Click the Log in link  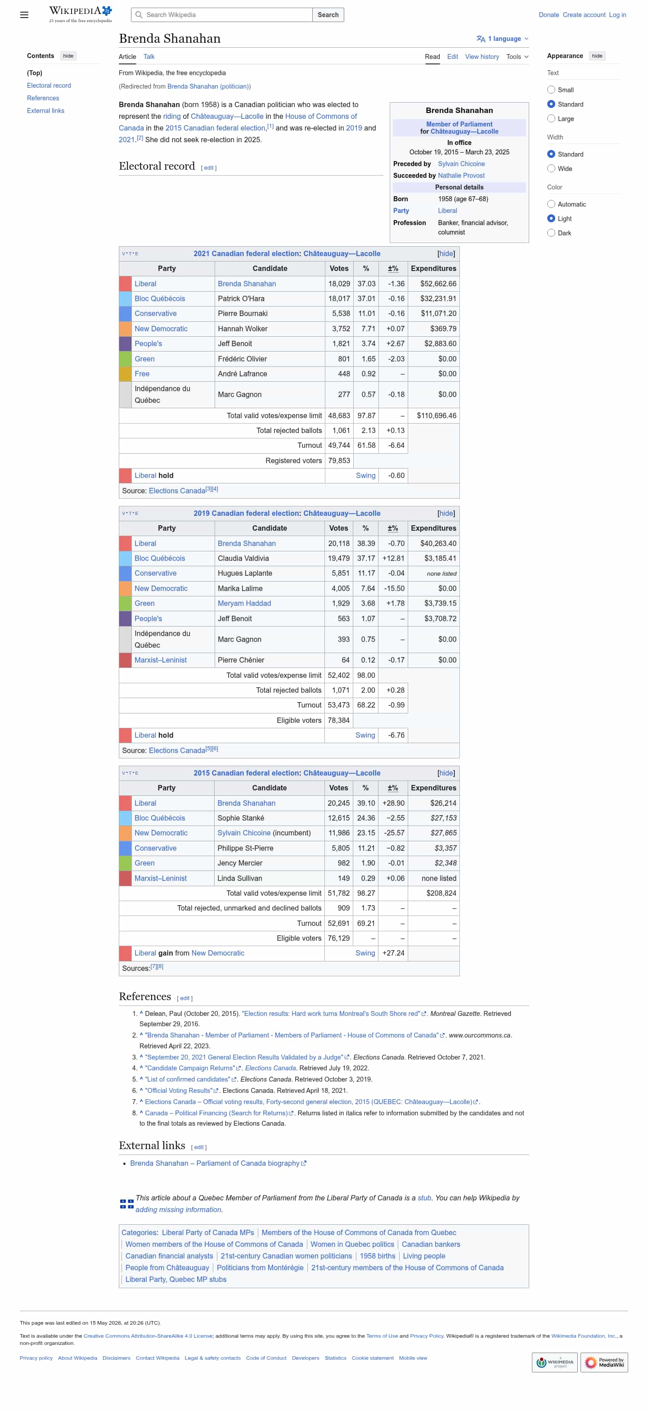click(617, 15)
